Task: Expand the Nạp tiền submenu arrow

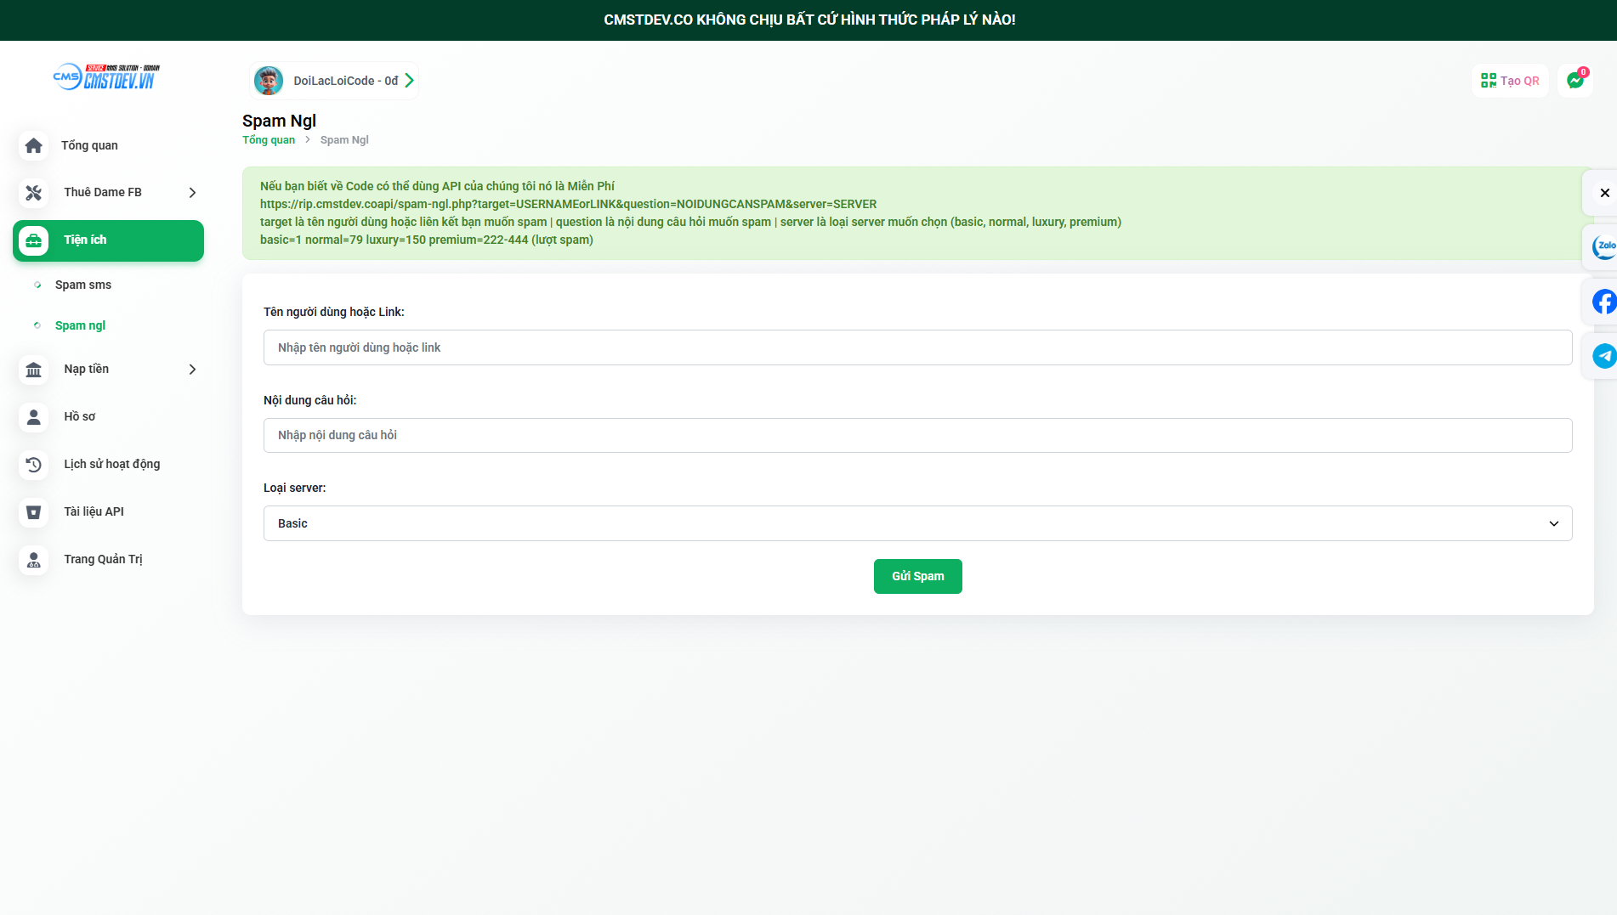Action: coord(192,370)
